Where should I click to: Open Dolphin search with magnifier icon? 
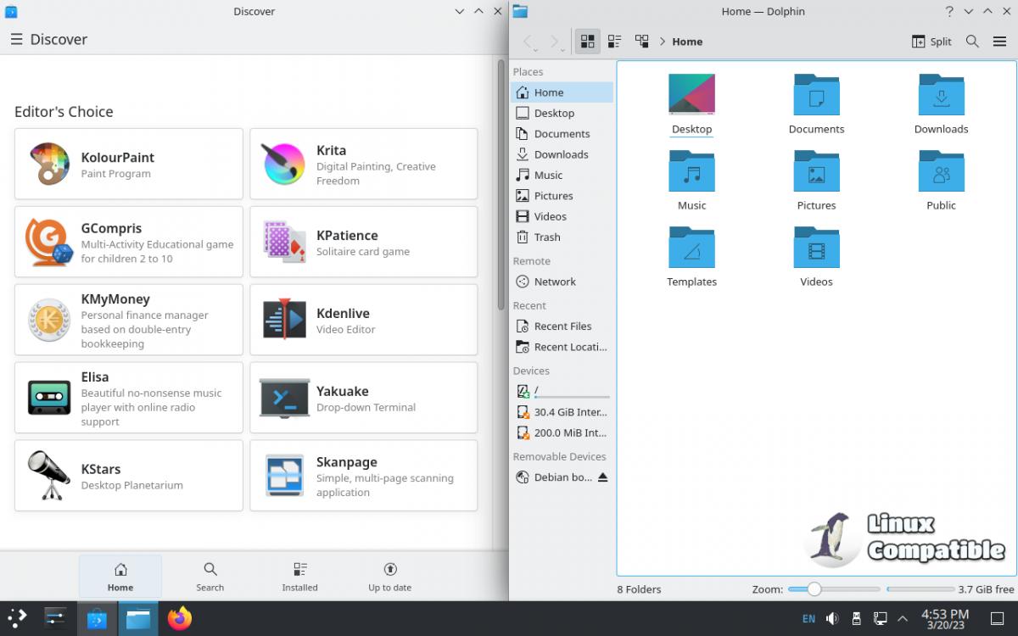pos(972,42)
